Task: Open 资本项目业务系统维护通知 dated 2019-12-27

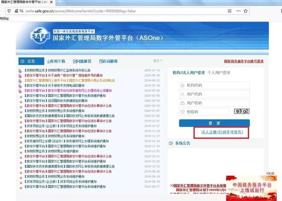Action: pyautogui.click(x=61, y=126)
